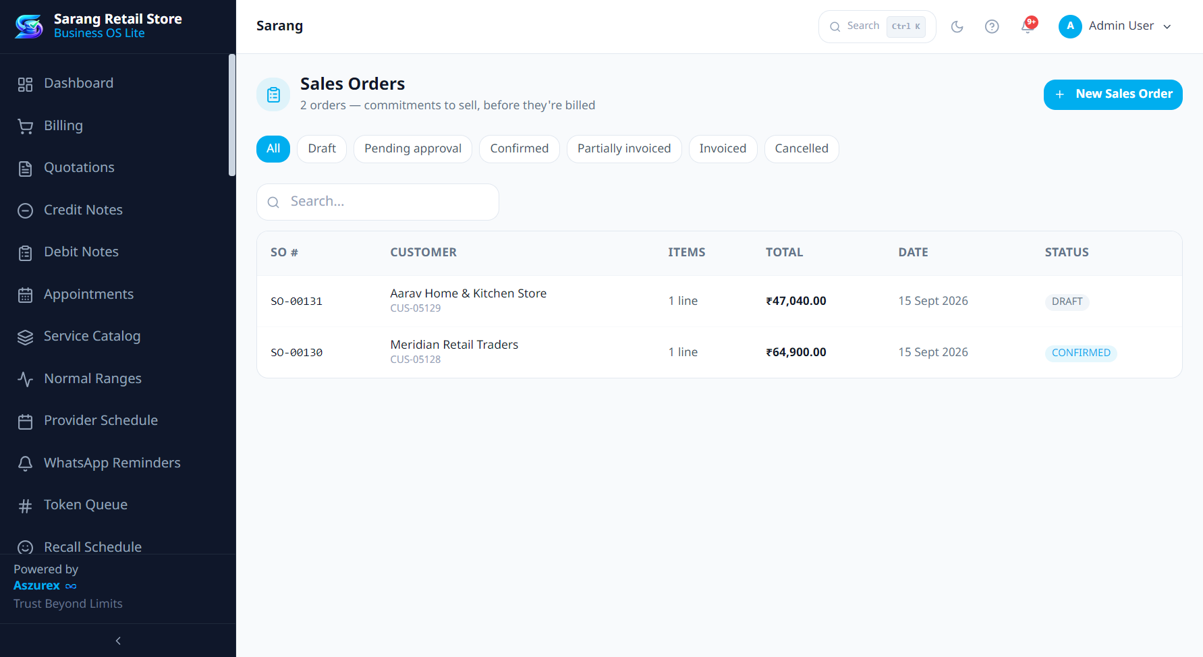Click the Provider Schedule calendar icon
1203x657 pixels.
(x=25, y=422)
